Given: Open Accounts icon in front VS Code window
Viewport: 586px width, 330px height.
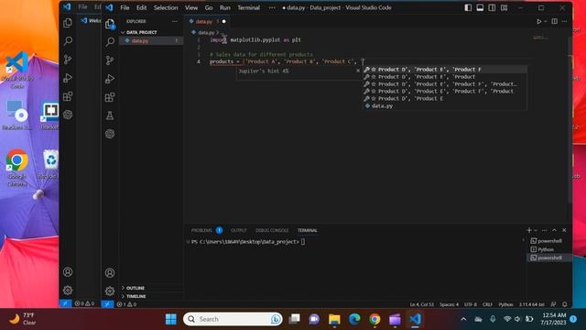Looking at the screenshot, I should 110,273.
